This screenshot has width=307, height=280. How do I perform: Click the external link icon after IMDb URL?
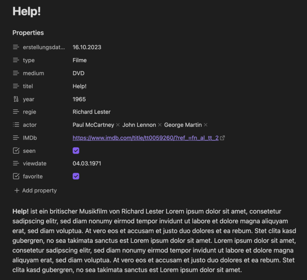tap(223, 138)
